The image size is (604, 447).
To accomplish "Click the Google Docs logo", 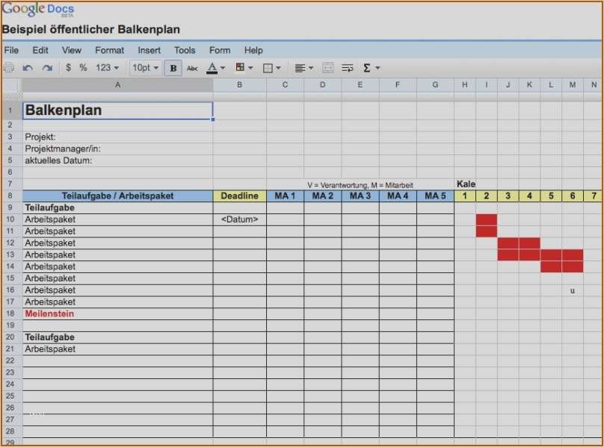I will coord(39,9).
